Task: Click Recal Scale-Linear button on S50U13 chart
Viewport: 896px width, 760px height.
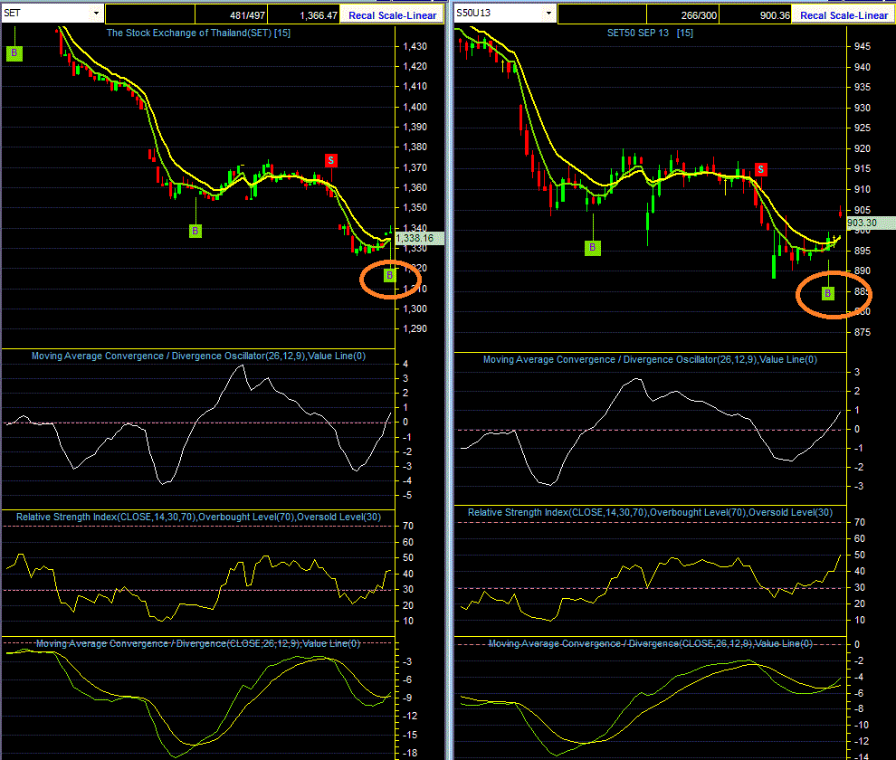Action: pos(844,15)
